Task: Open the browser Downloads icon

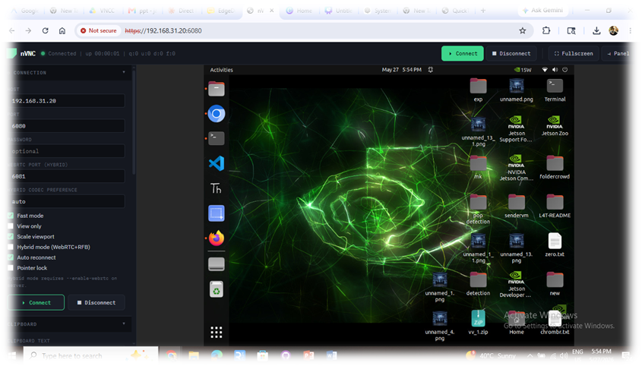Action: coord(596,30)
